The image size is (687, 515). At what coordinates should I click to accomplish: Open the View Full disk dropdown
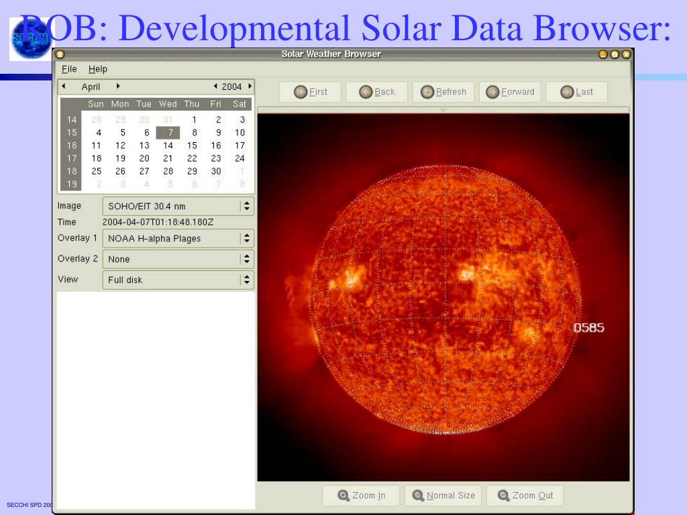point(178,280)
